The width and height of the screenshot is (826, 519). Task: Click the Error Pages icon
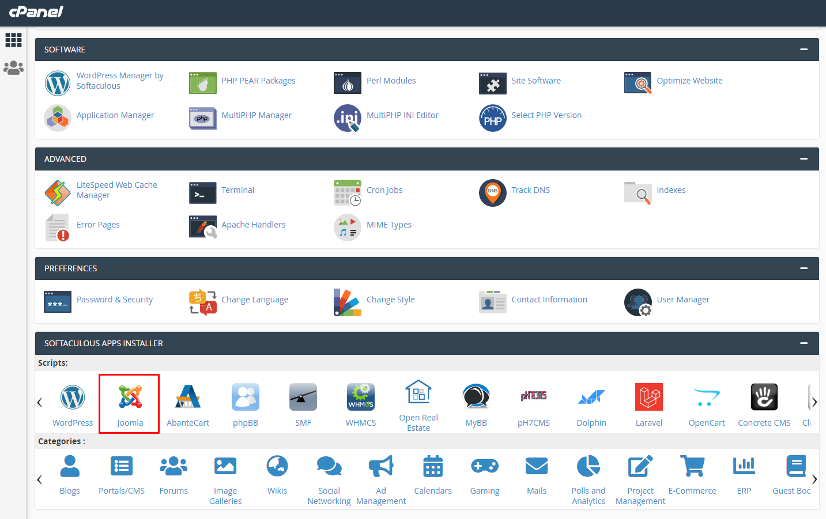58,228
